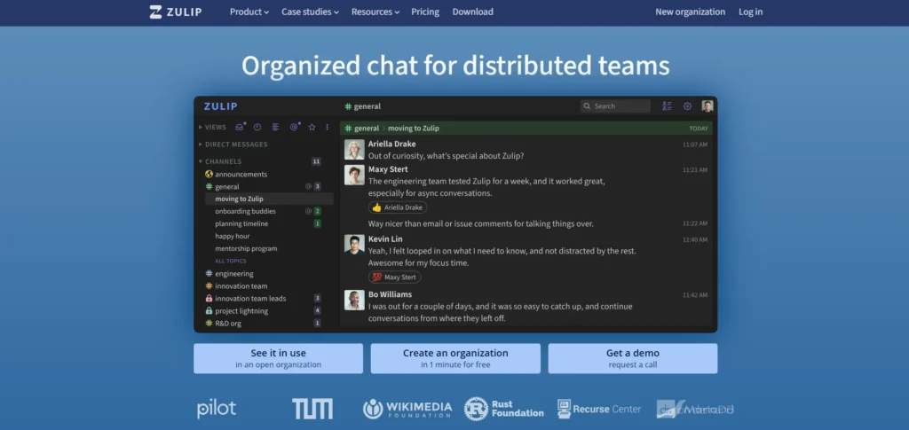Click the Wikimedia Foundation logo
The width and height of the screenshot is (909, 430).
(x=407, y=409)
